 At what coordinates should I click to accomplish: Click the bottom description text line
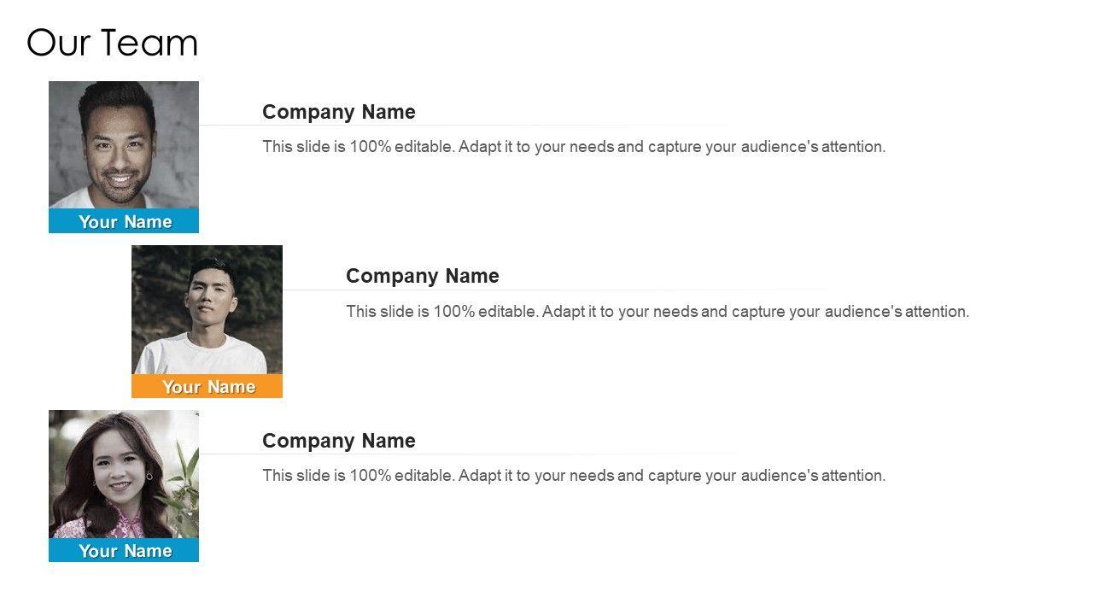(x=574, y=476)
